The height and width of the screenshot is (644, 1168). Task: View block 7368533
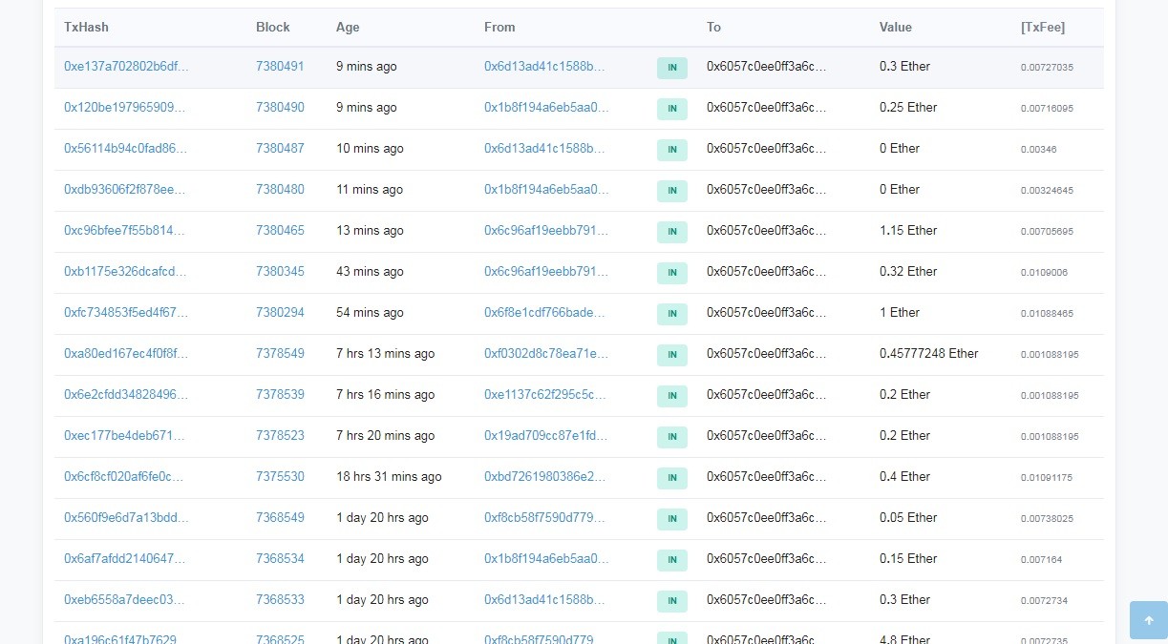pyautogui.click(x=280, y=600)
